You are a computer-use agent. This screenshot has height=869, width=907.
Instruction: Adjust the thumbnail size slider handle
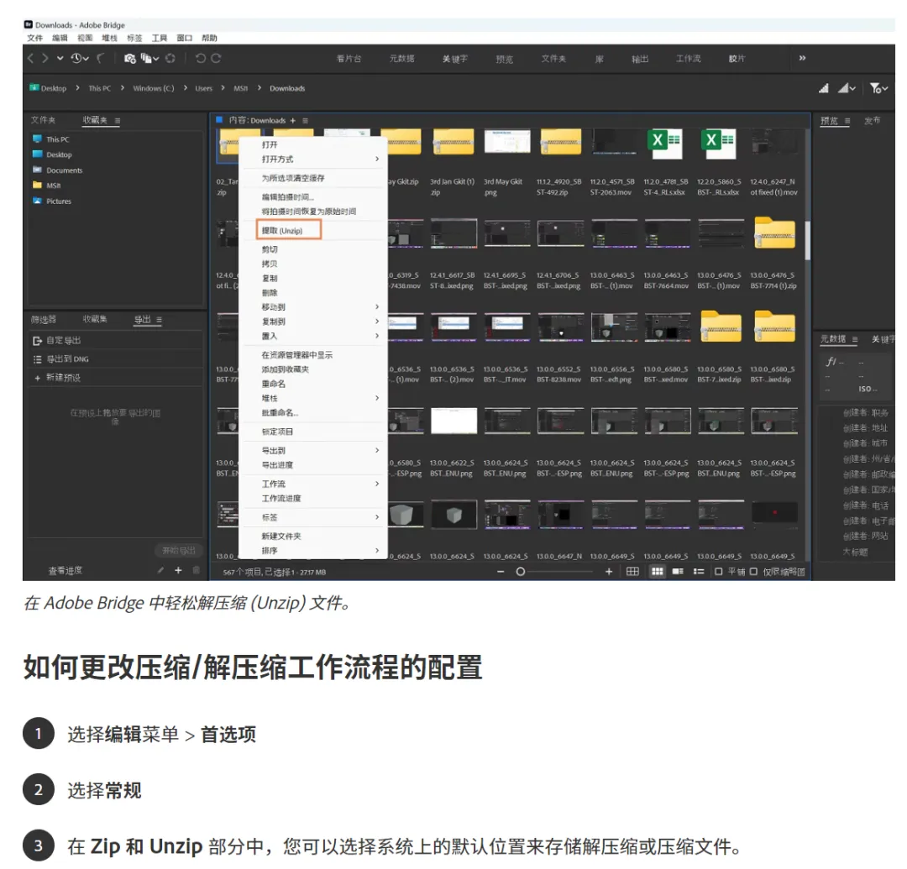tap(521, 571)
